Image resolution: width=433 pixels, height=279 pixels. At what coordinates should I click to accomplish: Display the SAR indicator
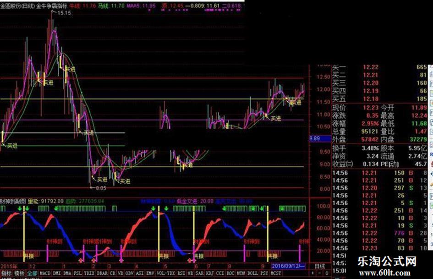coord(199,273)
